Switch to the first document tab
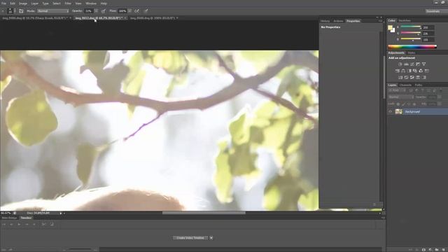The width and height of the screenshot is (448, 252). 34,18
